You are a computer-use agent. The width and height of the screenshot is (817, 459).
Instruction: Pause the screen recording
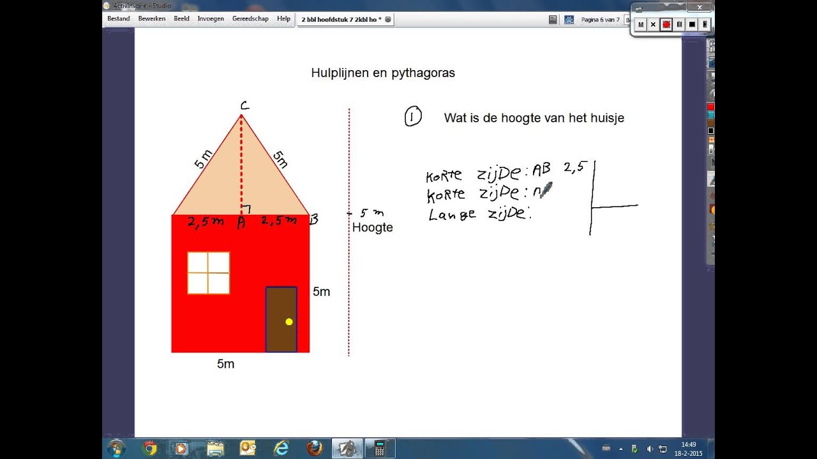click(x=679, y=24)
